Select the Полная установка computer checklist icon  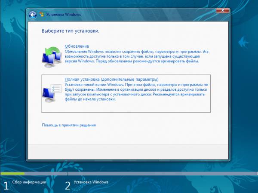pyautogui.click(x=52, y=93)
